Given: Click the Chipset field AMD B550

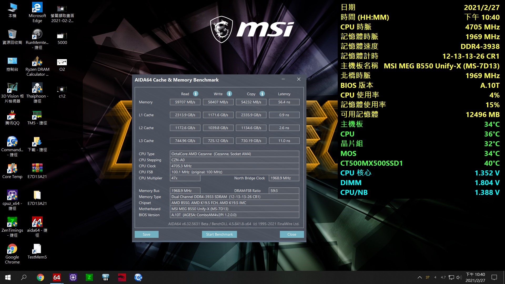Looking at the screenshot, I should (x=235, y=203).
